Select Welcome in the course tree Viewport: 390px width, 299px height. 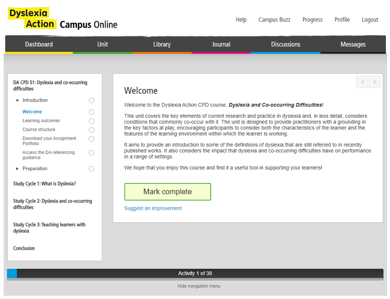point(32,112)
